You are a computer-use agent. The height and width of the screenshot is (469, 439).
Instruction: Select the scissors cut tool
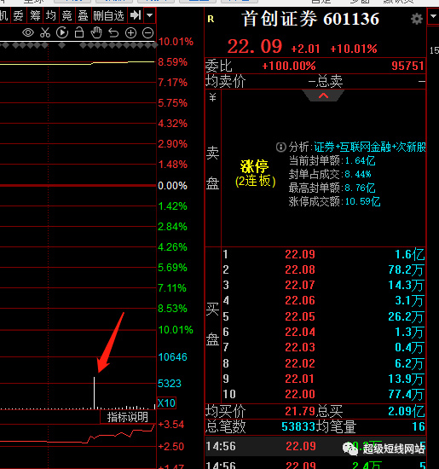(45, 32)
